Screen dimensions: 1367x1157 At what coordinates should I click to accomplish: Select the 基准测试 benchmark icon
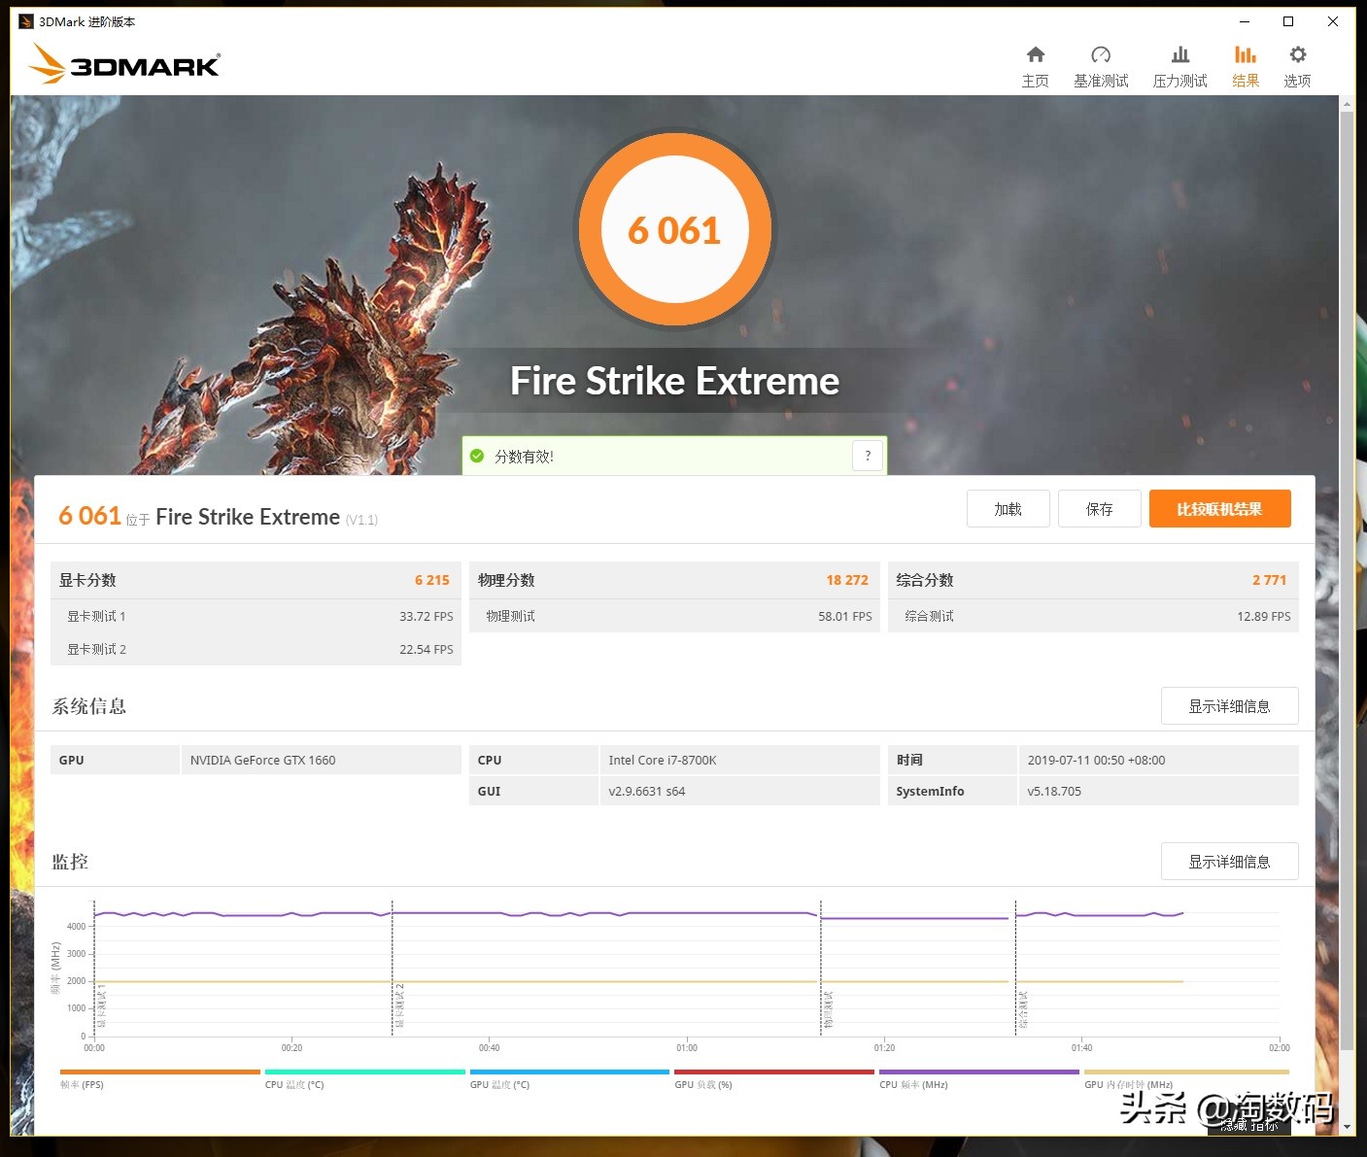(x=1101, y=64)
